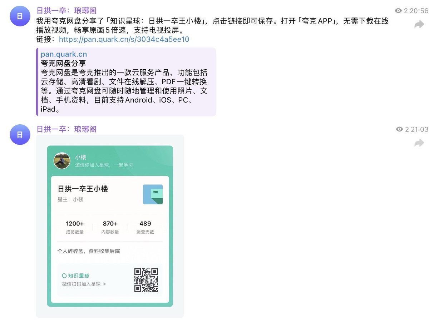Image resolution: width=429 pixels, height=323 pixels.
Task: Open the 知识星球 invitation card image
Action: point(110,226)
